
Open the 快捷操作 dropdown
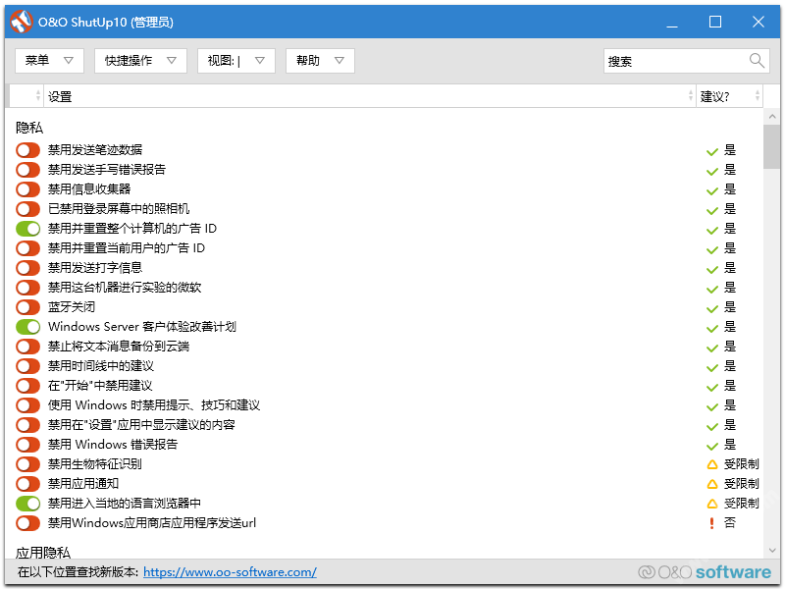pyautogui.click(x=140, y=61)
